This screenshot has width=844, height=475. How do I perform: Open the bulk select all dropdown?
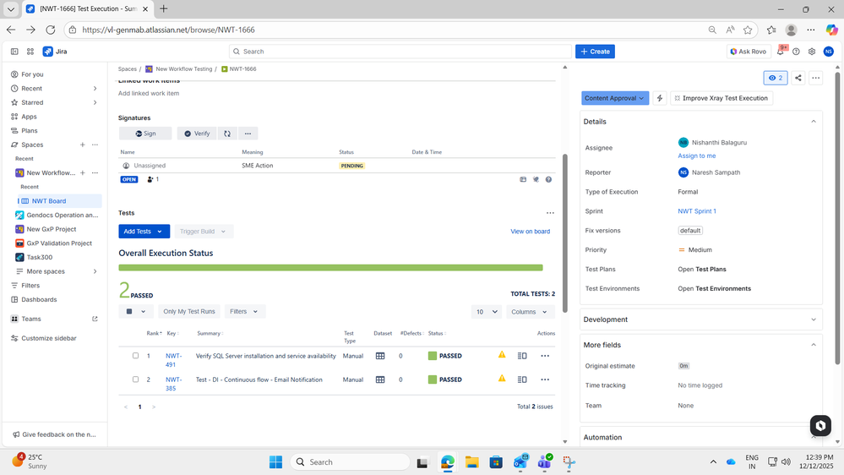(x=136, y=312)
